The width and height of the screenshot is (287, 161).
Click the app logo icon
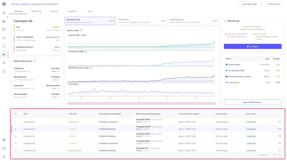coord(4,4)
